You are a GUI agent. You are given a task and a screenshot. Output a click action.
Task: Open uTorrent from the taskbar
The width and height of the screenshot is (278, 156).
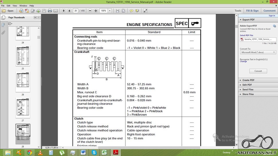click(62, 153)
